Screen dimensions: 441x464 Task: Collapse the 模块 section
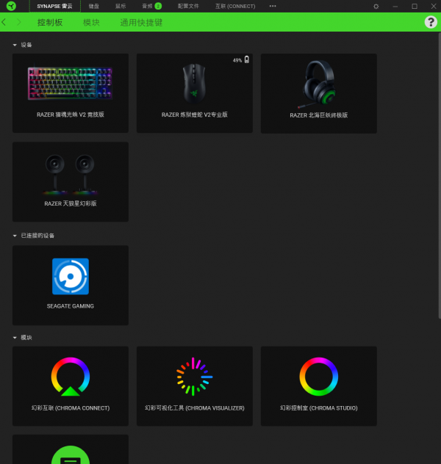click(x=15, y=338)
